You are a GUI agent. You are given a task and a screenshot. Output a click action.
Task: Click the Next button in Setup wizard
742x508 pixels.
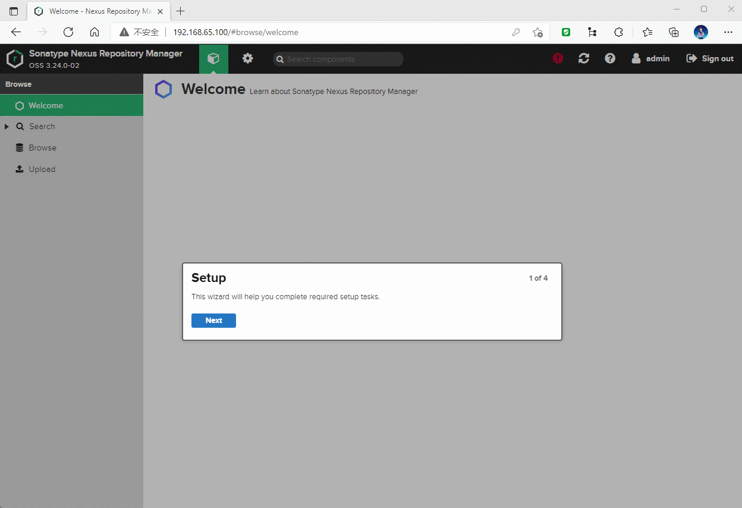[213, 321]
